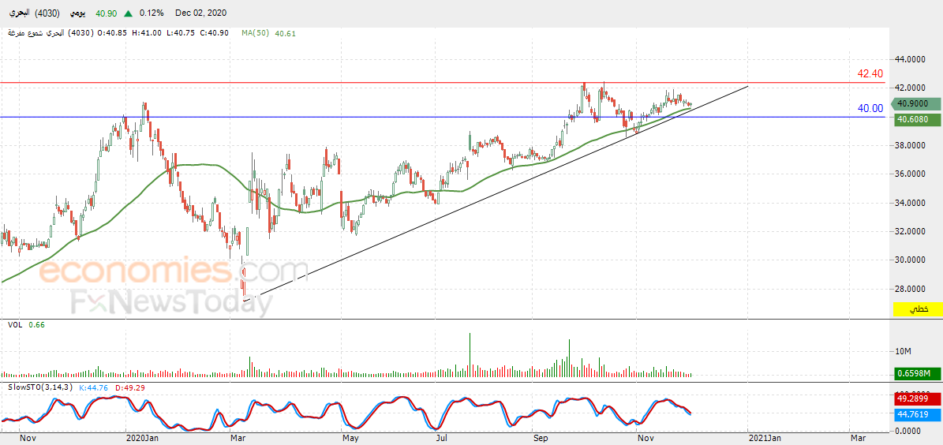Image resolution: width=943 pixels, height=445 pixels.
Task: Click the MA(50) indicator label
Action: [255, 33]
